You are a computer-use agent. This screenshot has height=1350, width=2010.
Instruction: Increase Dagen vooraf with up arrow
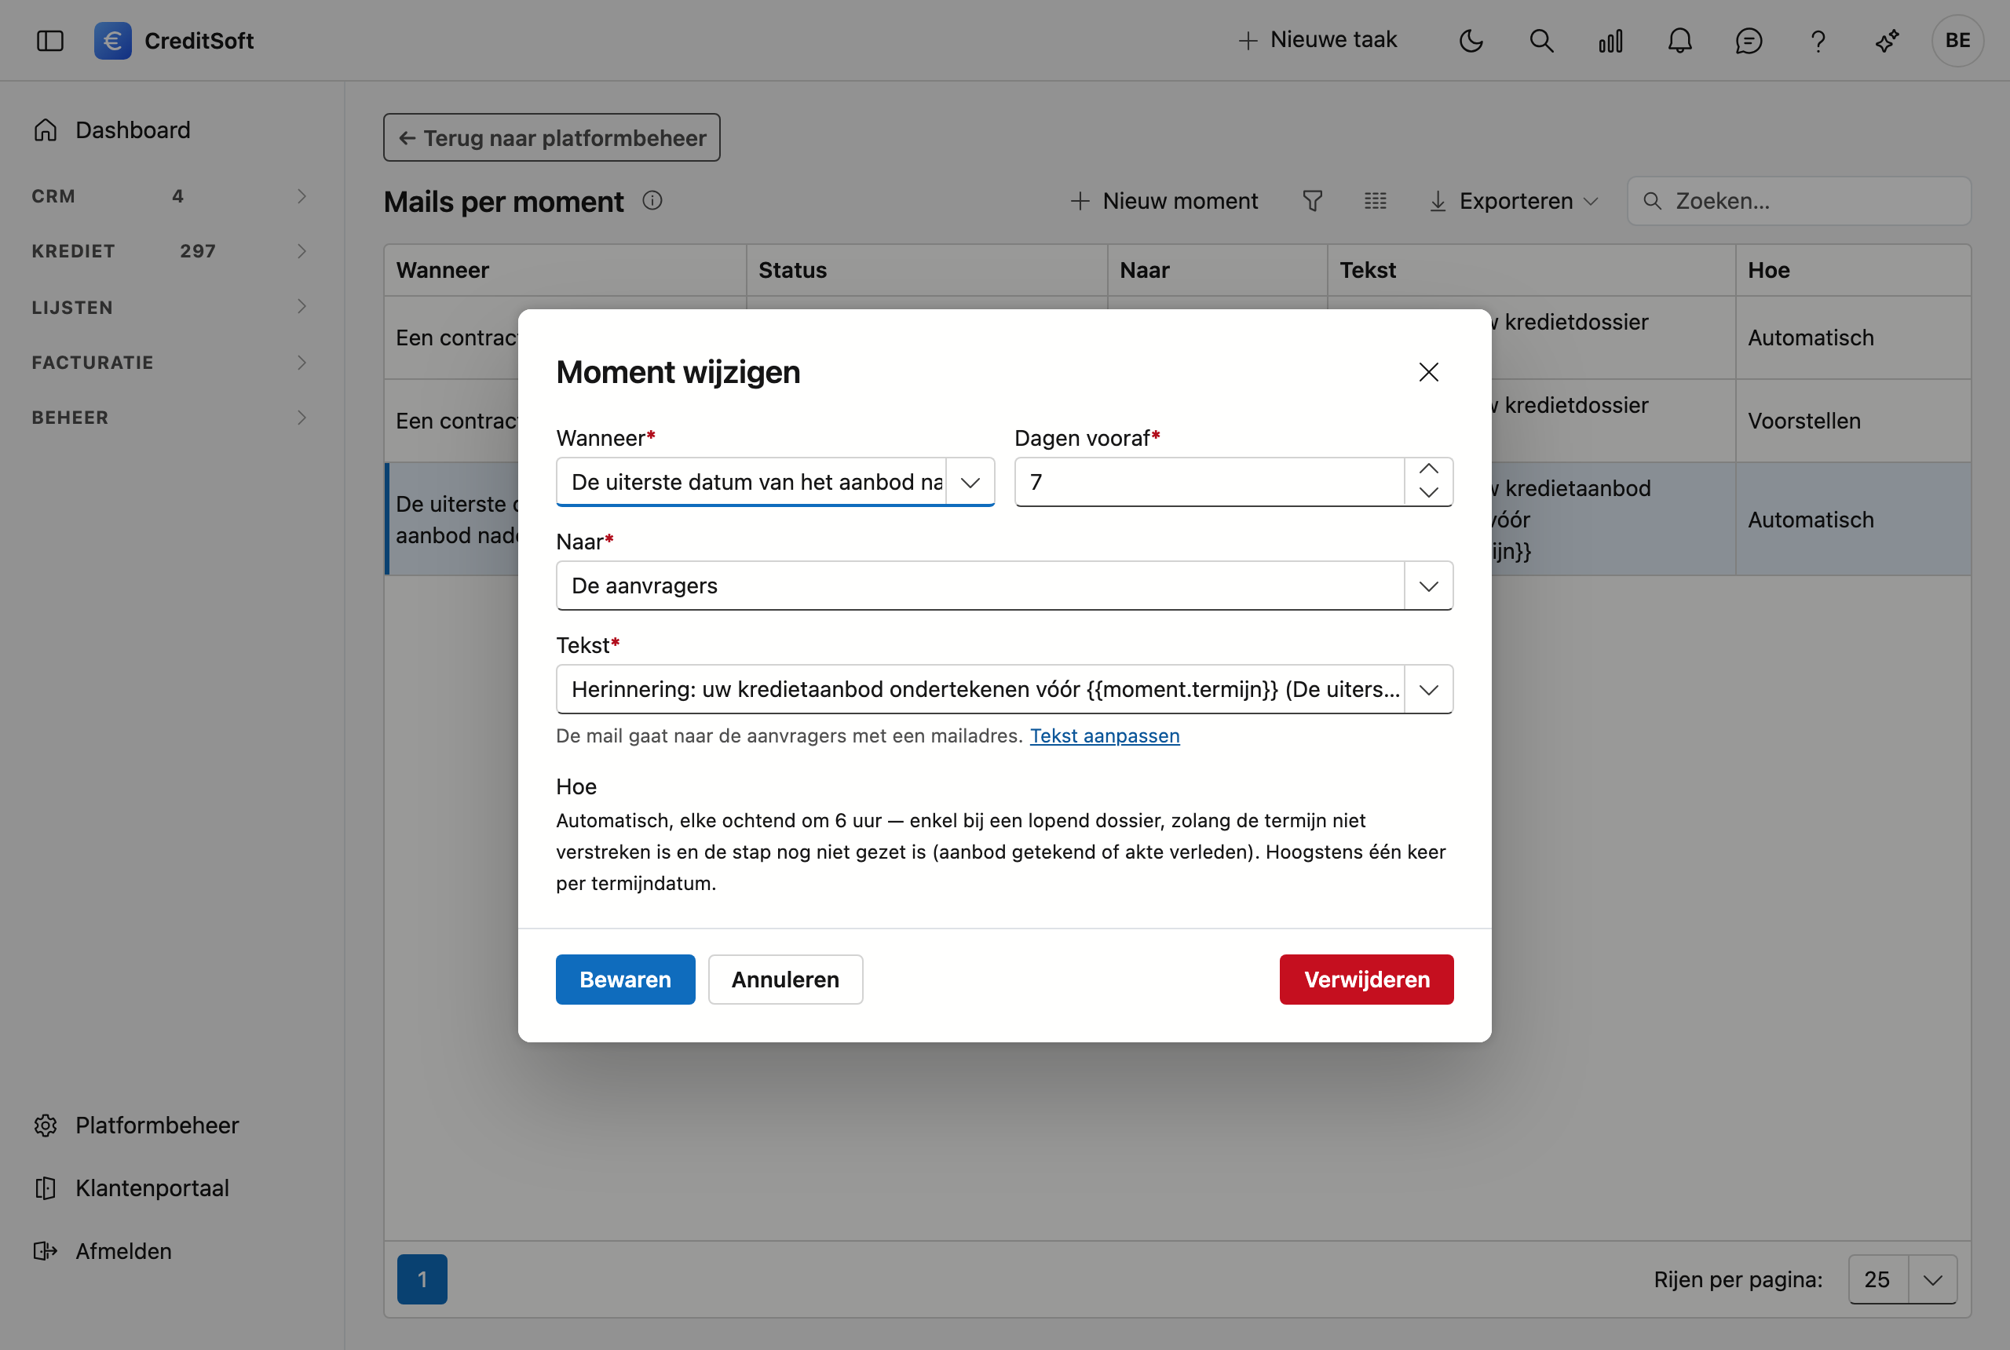[1428, 469]
